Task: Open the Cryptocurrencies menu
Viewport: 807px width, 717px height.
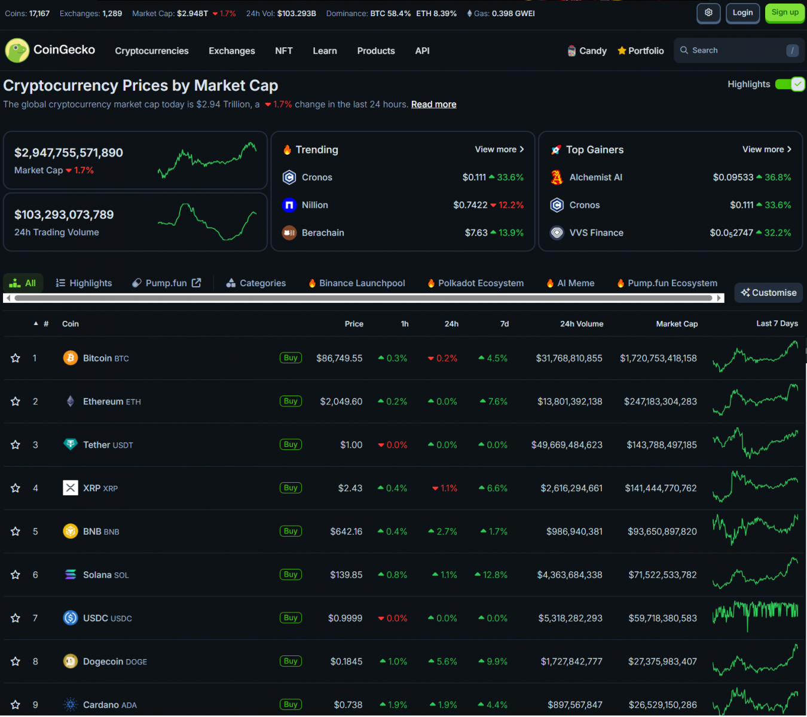Action: 151,51
